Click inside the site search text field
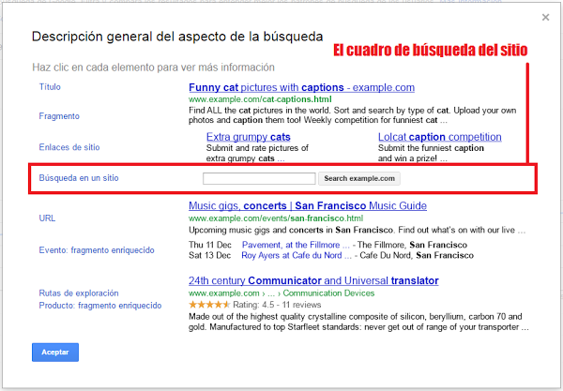Image resolution: width=563 pixels, height=391 pixels. pos(259,178)
